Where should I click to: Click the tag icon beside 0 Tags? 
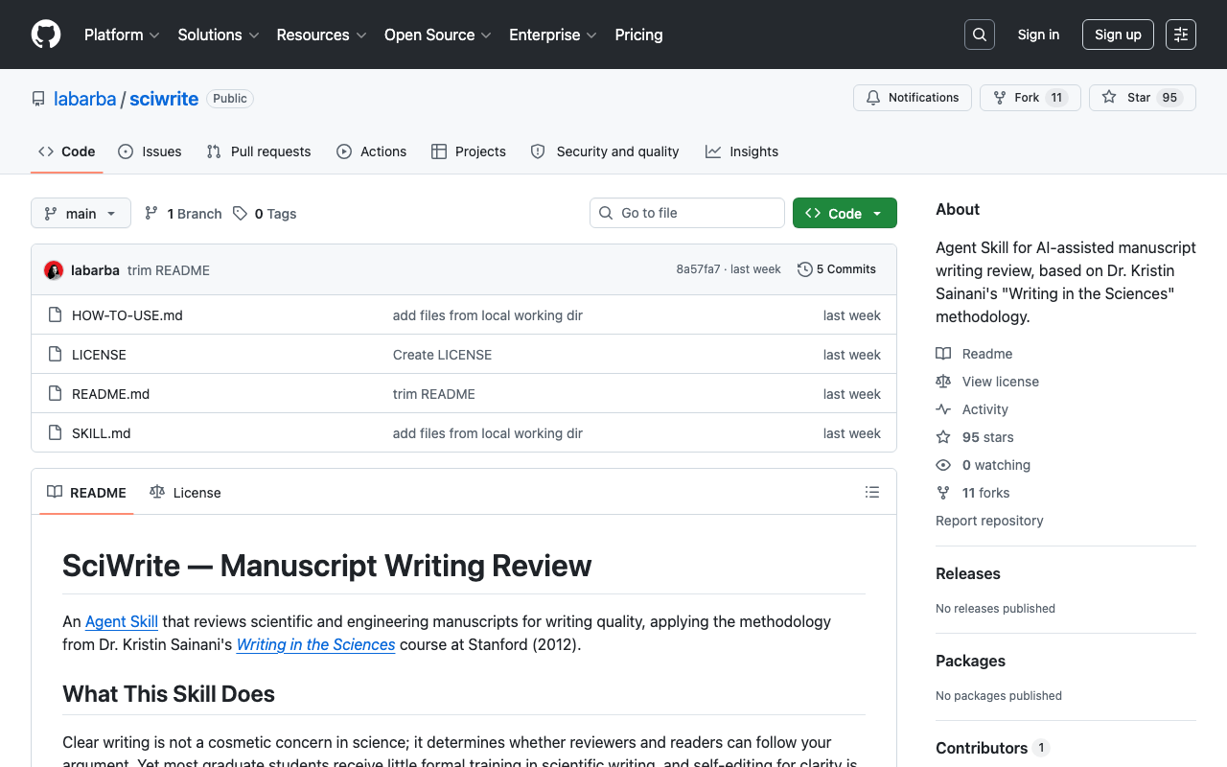point(240,214)
